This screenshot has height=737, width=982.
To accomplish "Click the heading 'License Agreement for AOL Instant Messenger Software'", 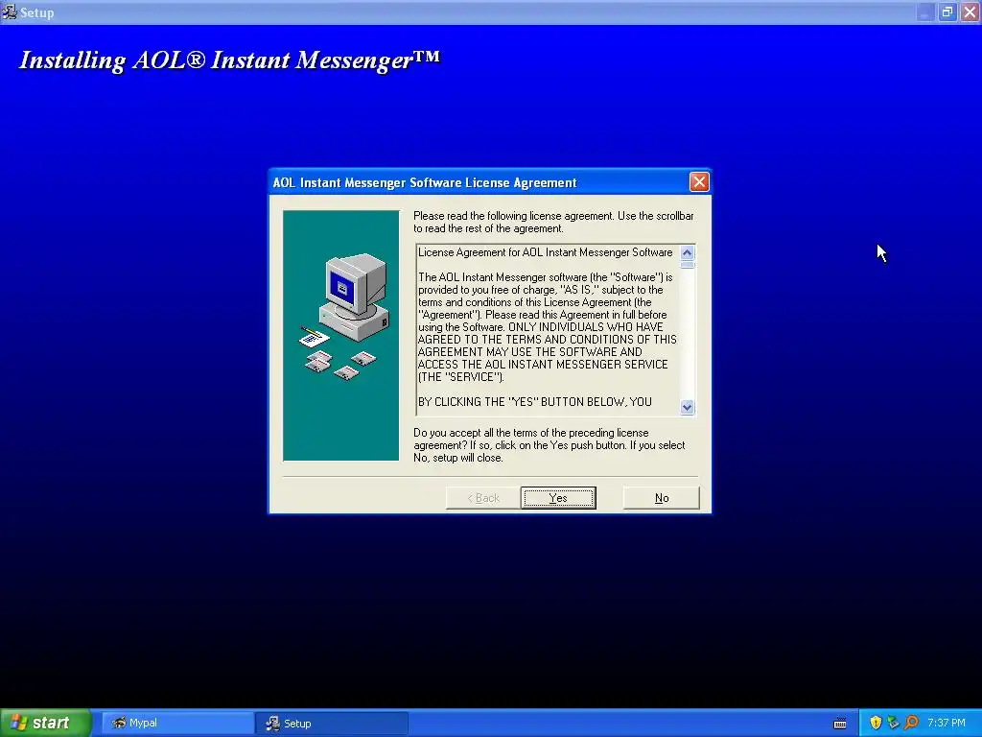I will pyautogui.click(x=545, y=252).
